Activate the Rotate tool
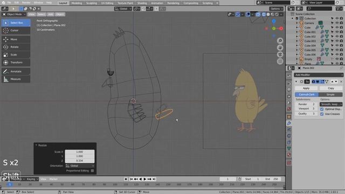 click(x=16, y=47)
